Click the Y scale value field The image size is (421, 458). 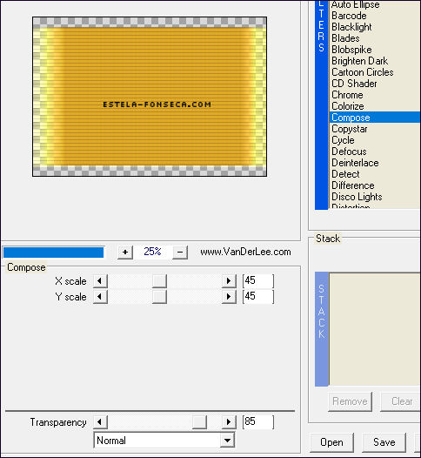[x=258, y=297]
